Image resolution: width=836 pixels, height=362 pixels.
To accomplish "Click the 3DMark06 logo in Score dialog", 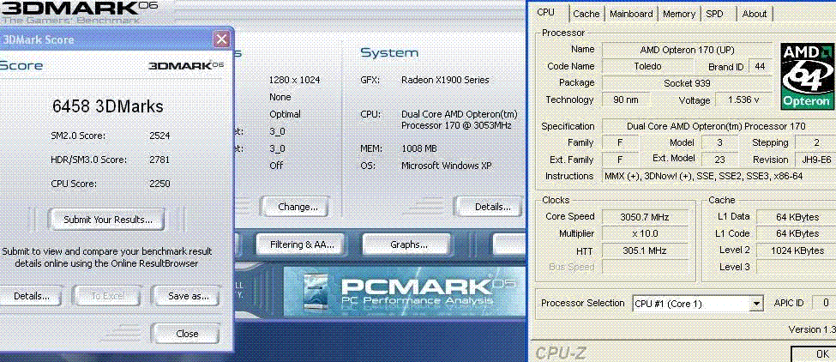I will (185, 65).
